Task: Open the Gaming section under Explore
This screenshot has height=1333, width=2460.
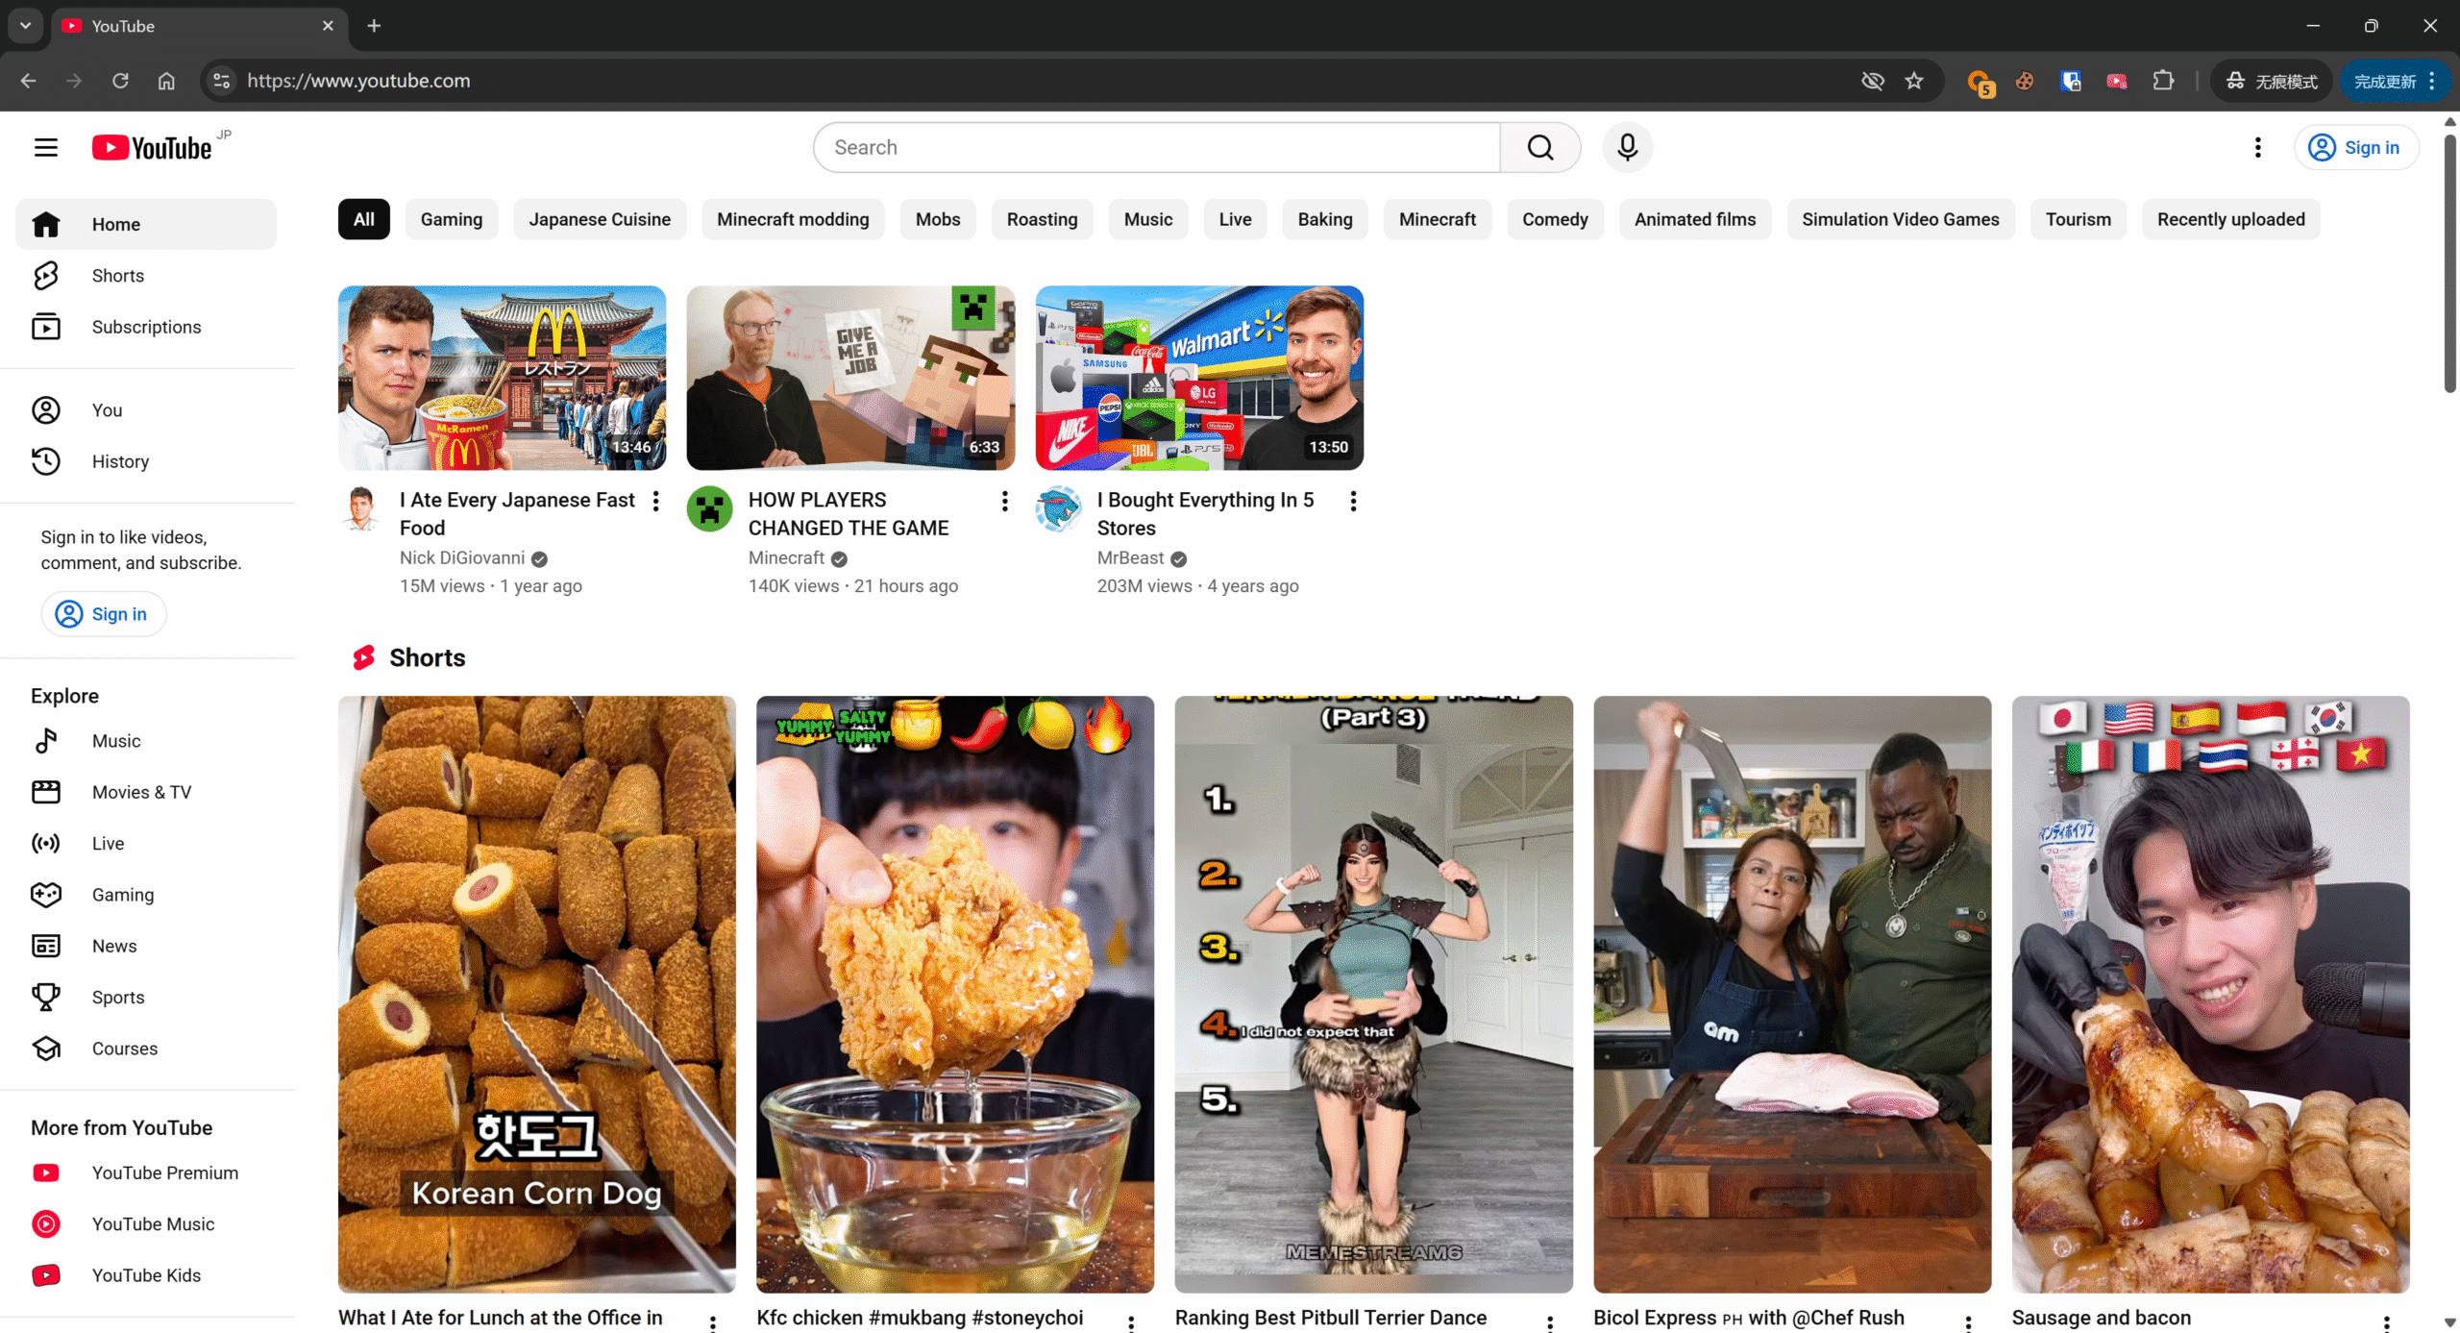Action: (x=122, y=894)
